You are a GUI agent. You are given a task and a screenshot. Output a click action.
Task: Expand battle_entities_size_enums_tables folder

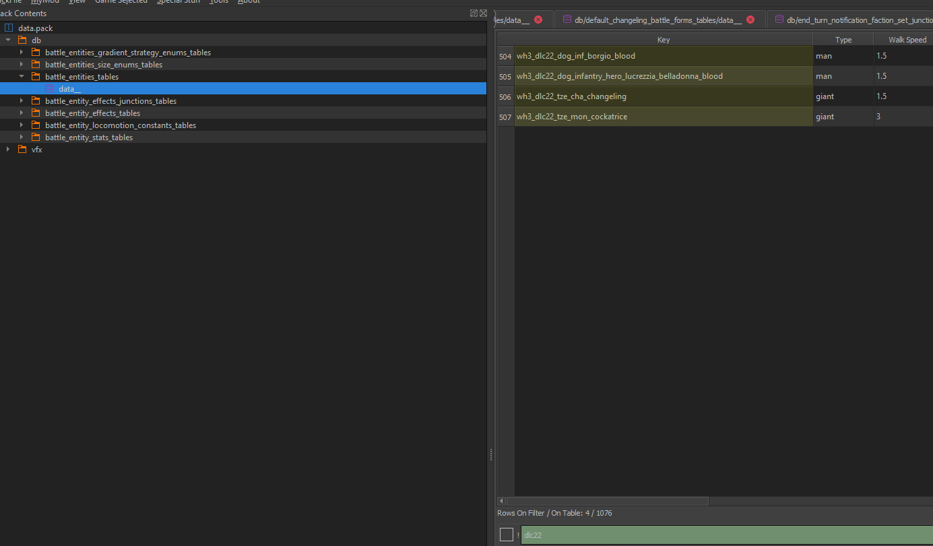point(22,65)
